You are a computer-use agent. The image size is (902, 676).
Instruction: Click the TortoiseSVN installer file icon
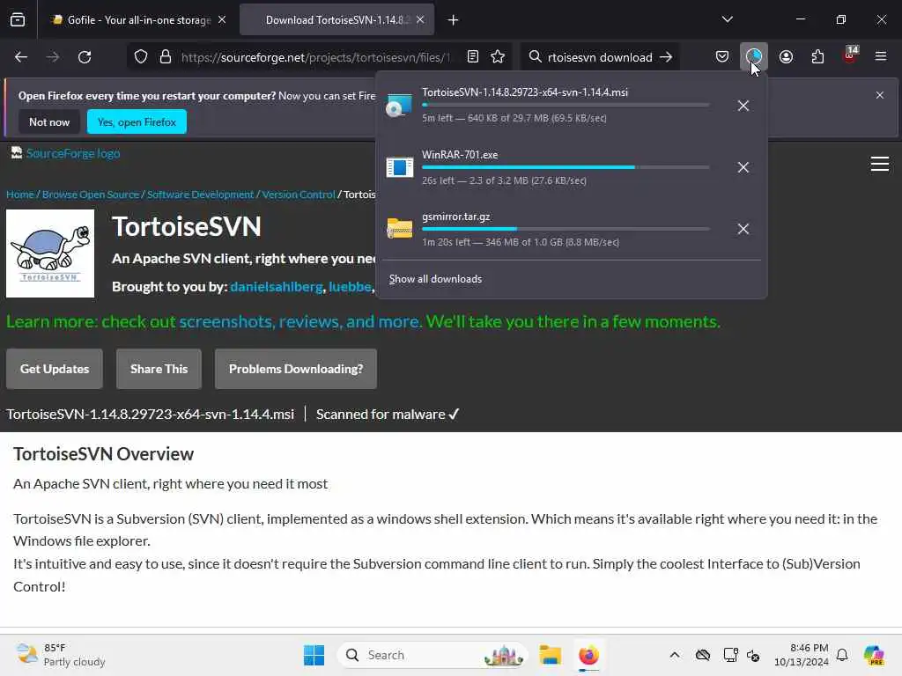point(399,106)
